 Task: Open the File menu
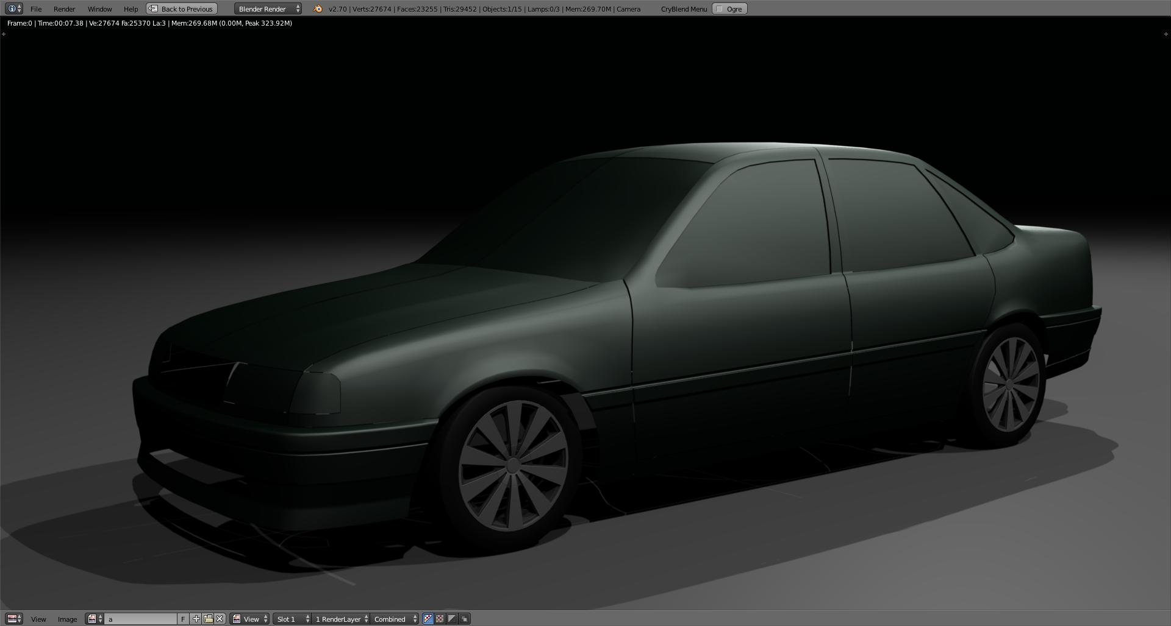coord(36,9)
